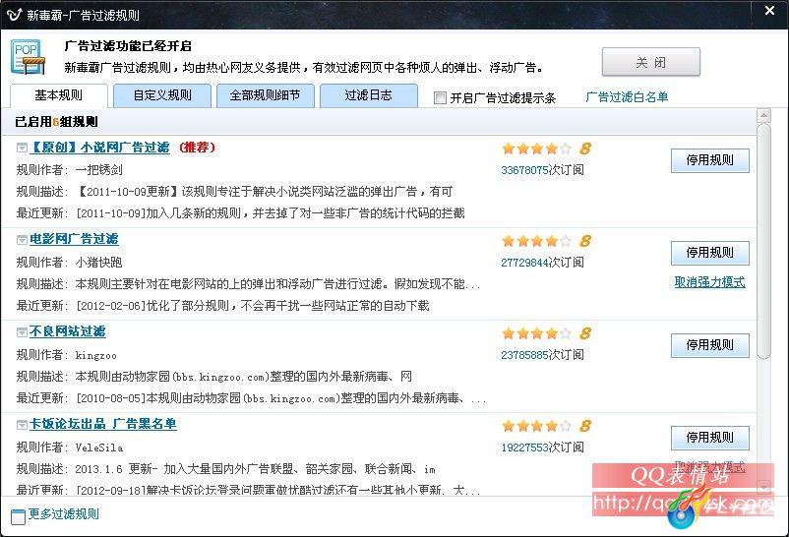Click star rating of 小说网广告过滤 rule
Image resolution: width=789 pixels, height=537 pixels.
click(x=536, y=149)
